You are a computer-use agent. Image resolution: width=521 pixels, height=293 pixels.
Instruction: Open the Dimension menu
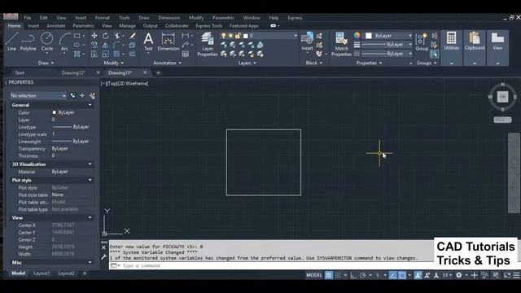click(x=169, y=18)
